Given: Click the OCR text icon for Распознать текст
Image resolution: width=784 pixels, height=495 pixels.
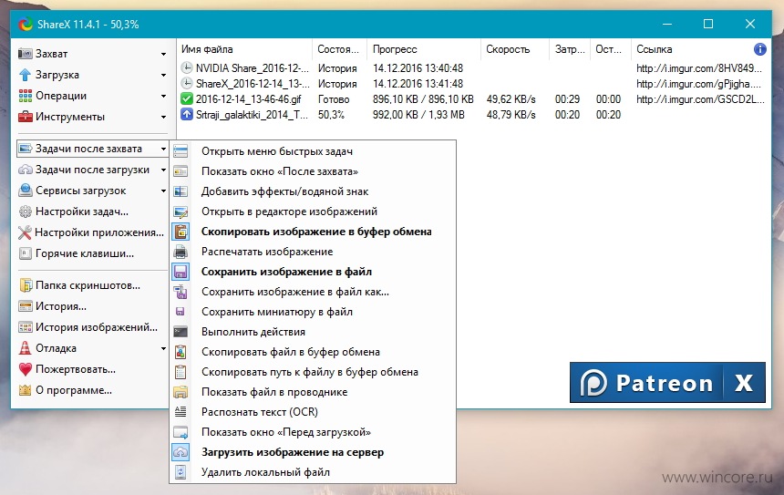Looking at the screenshot, I should [181, 411].
